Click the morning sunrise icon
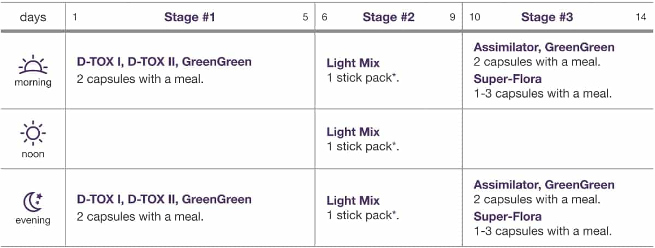Screen dimensions: 655x248 tap(33, 64)
